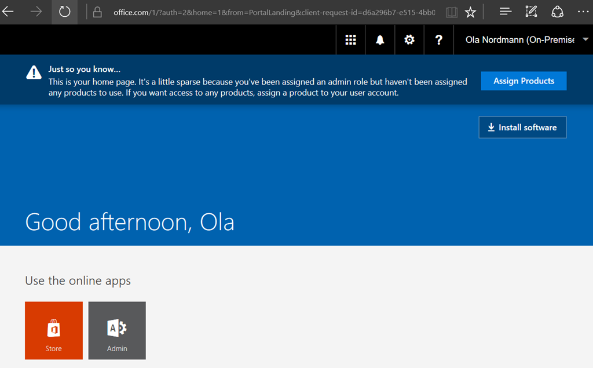Image resolution: width=593 pixels, height=368 pixels.
Task: Open the browser reading view icon
Action: (x=452, y=12)
